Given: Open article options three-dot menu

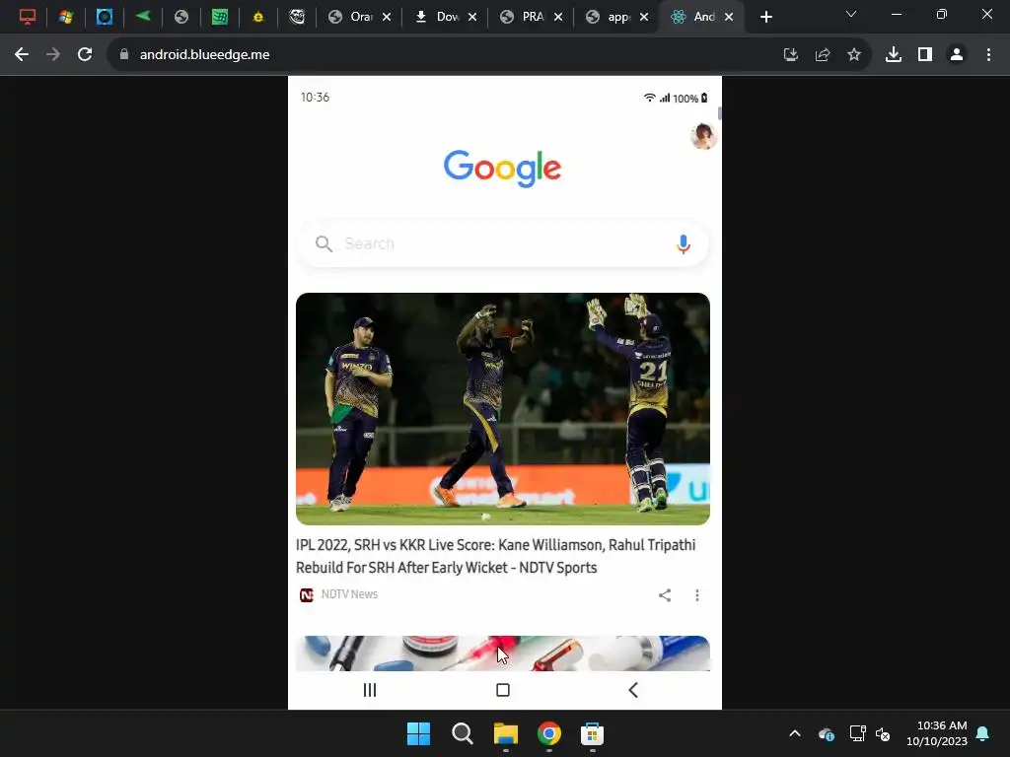Looking at the screenshot, I should click(x=697, y=595).
